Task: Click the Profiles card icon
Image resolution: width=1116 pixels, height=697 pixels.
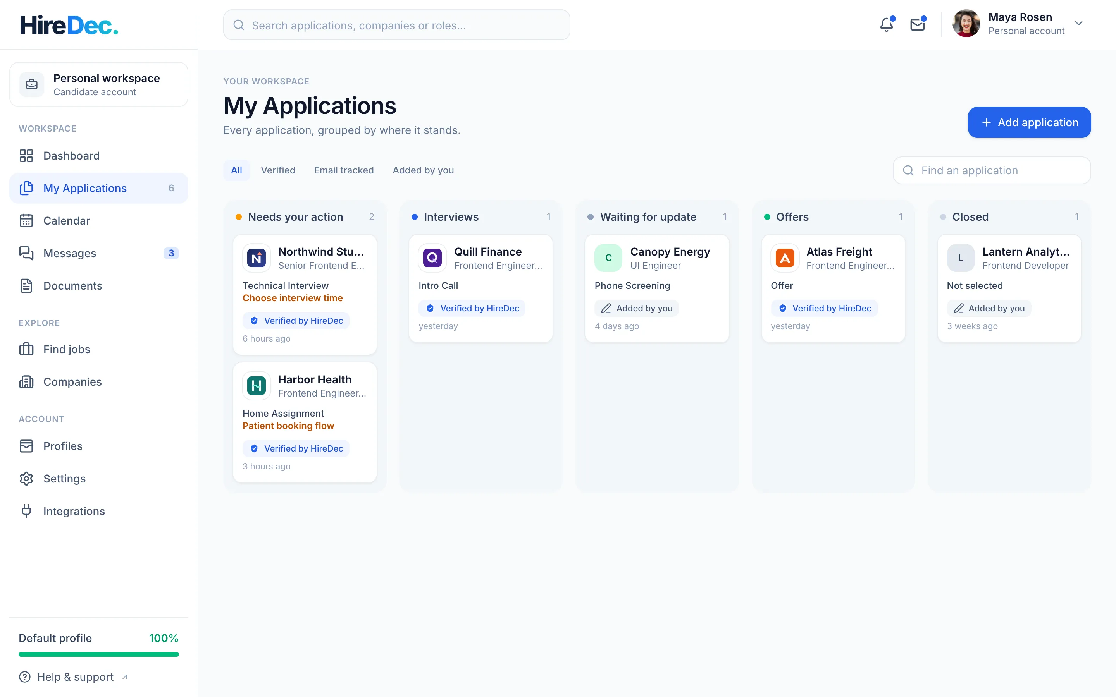Action: [26, 446]
